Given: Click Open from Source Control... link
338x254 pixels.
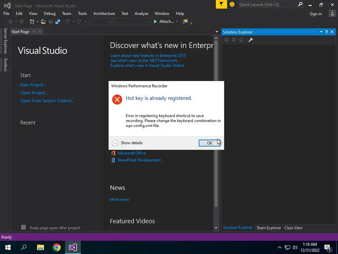Looking at the screenshot, I should coord(47,101).
